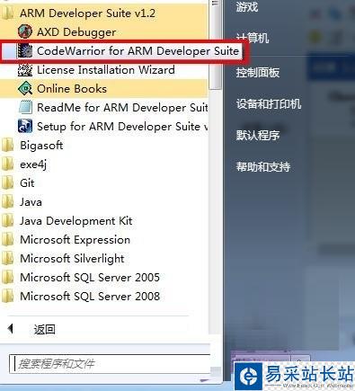355x391 pixels.
Task: Focus the 搜索程序和文件 search box
Action: (110, 364)
